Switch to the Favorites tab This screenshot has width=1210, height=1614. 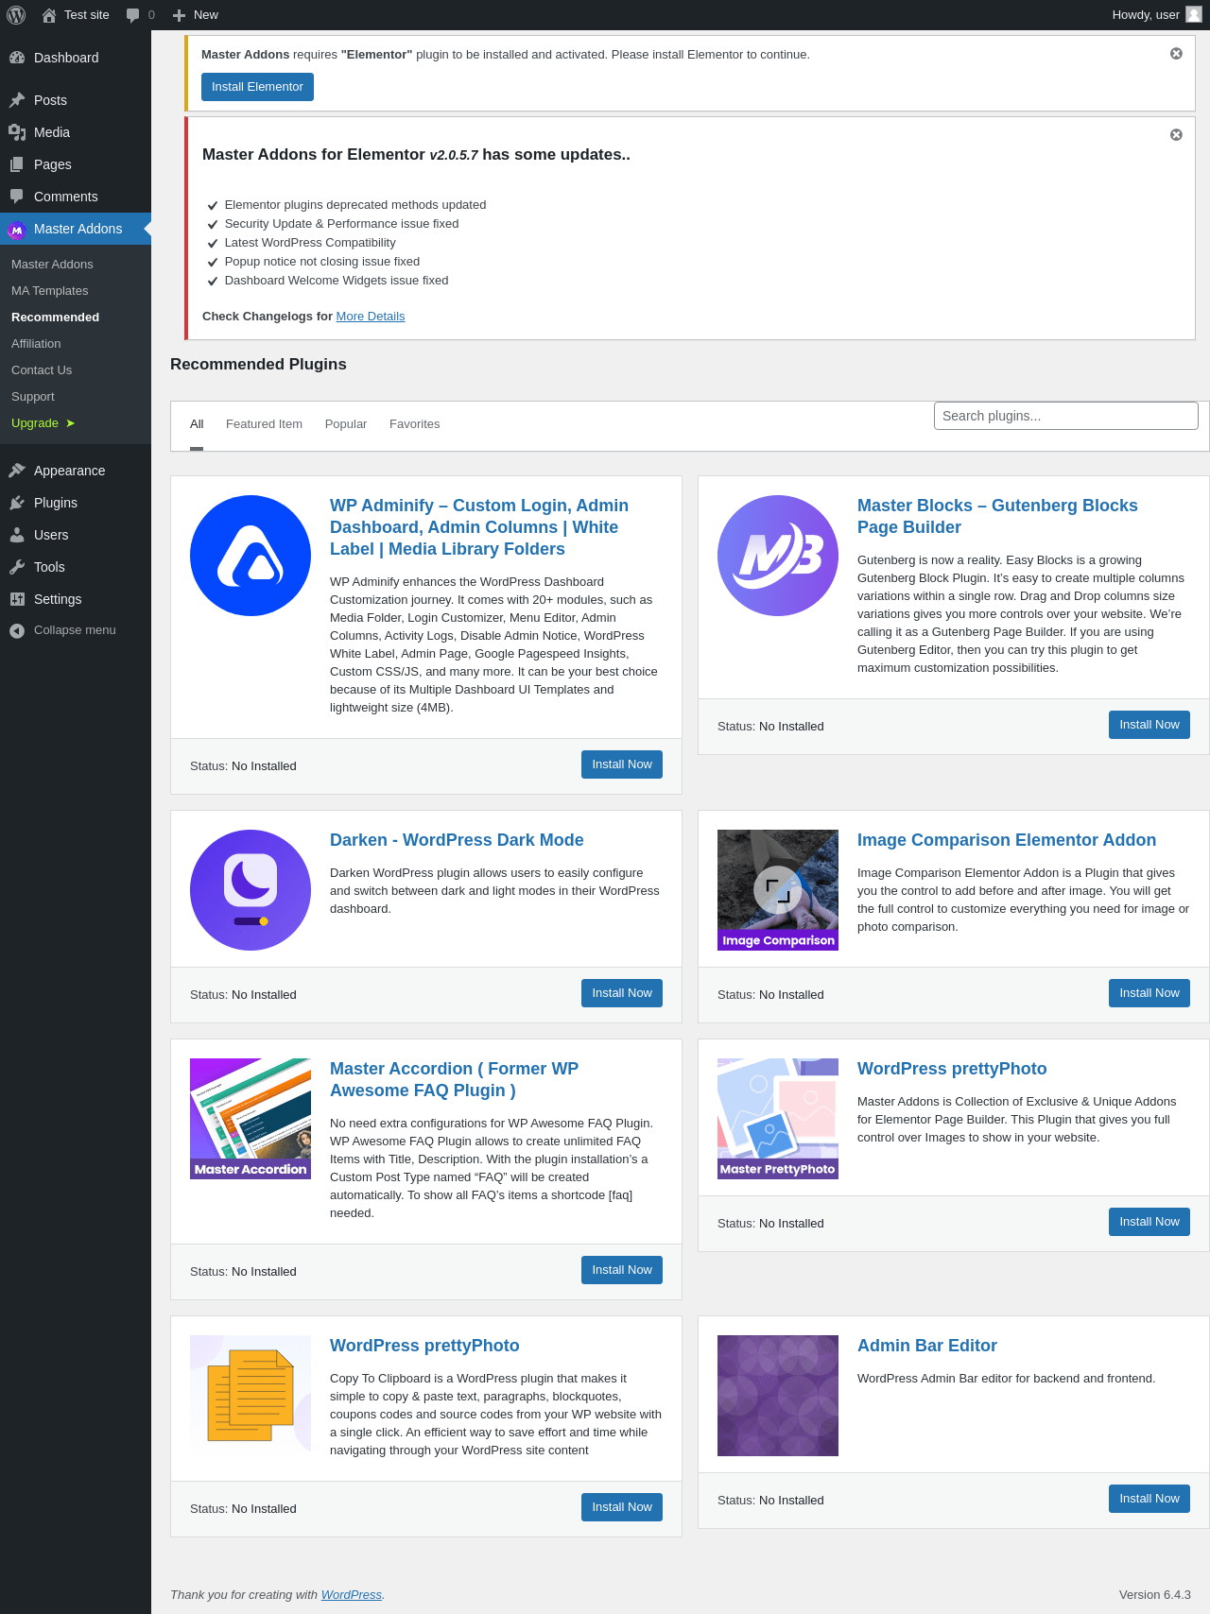point(415,424)
